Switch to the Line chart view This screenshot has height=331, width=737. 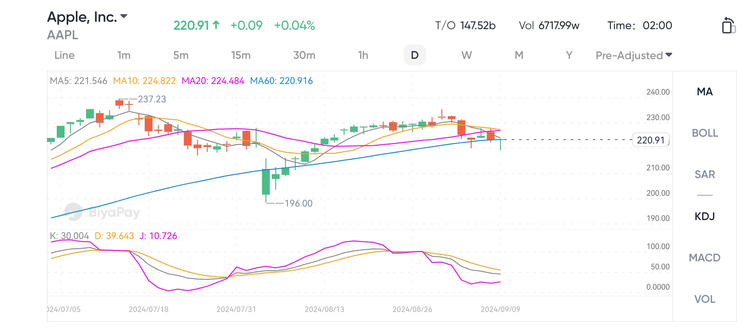64,55
